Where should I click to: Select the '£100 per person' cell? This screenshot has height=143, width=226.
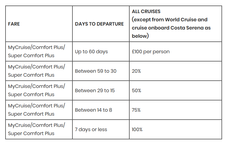(176, 51)
